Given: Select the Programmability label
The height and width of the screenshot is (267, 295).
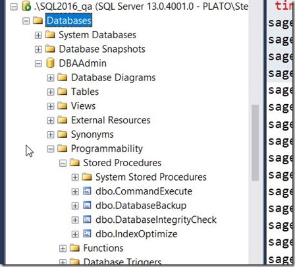Looking at the screenshot, I should coord(107,149).
